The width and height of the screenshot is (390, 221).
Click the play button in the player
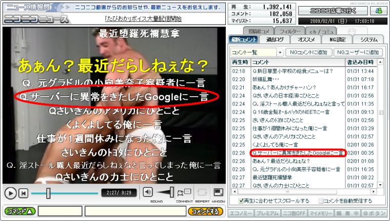coord(10,193)
